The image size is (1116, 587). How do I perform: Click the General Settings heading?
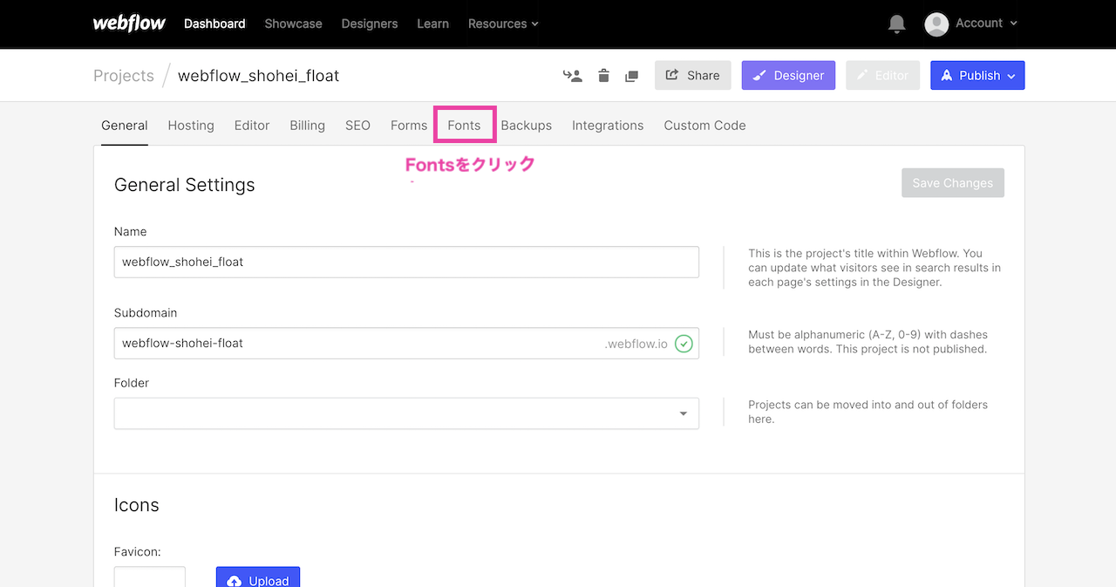tap(185, 185)
